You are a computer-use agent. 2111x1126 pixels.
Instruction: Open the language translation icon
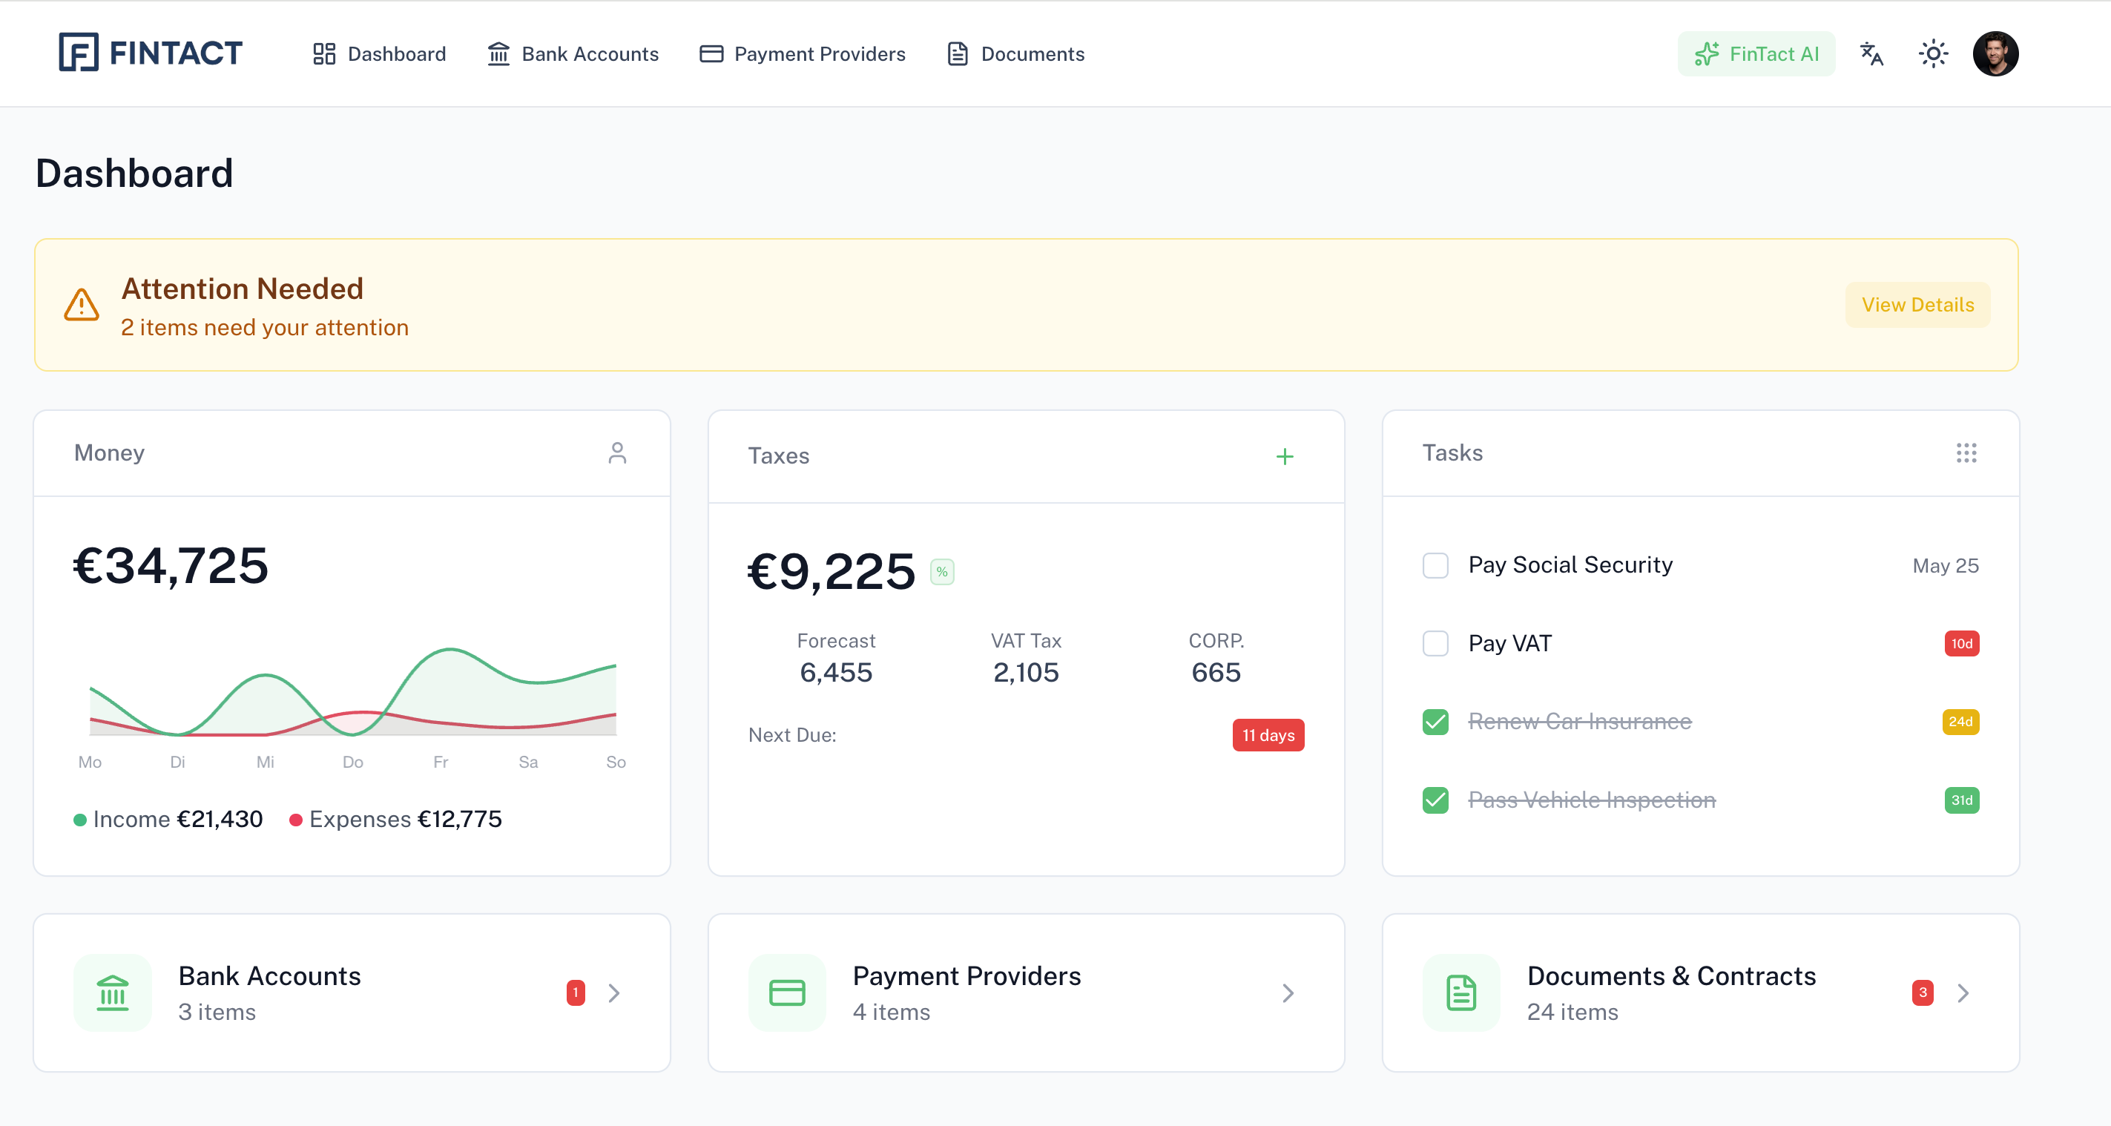pos(1871,54)
